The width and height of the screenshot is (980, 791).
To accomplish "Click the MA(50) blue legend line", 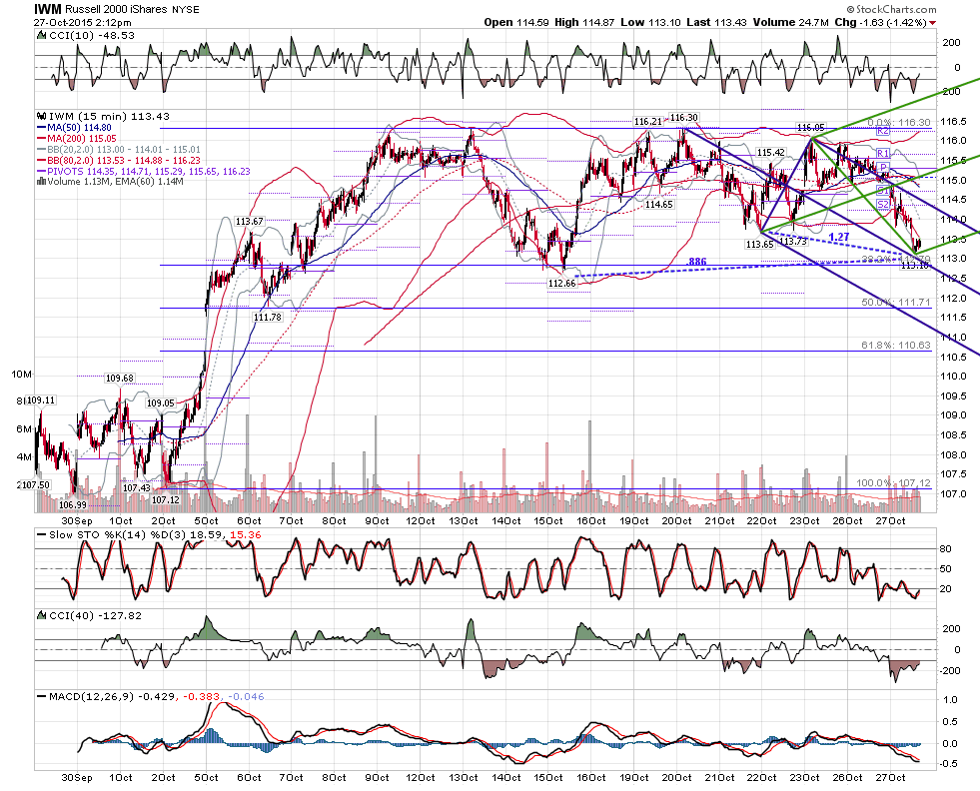I will tap(42, 128).
